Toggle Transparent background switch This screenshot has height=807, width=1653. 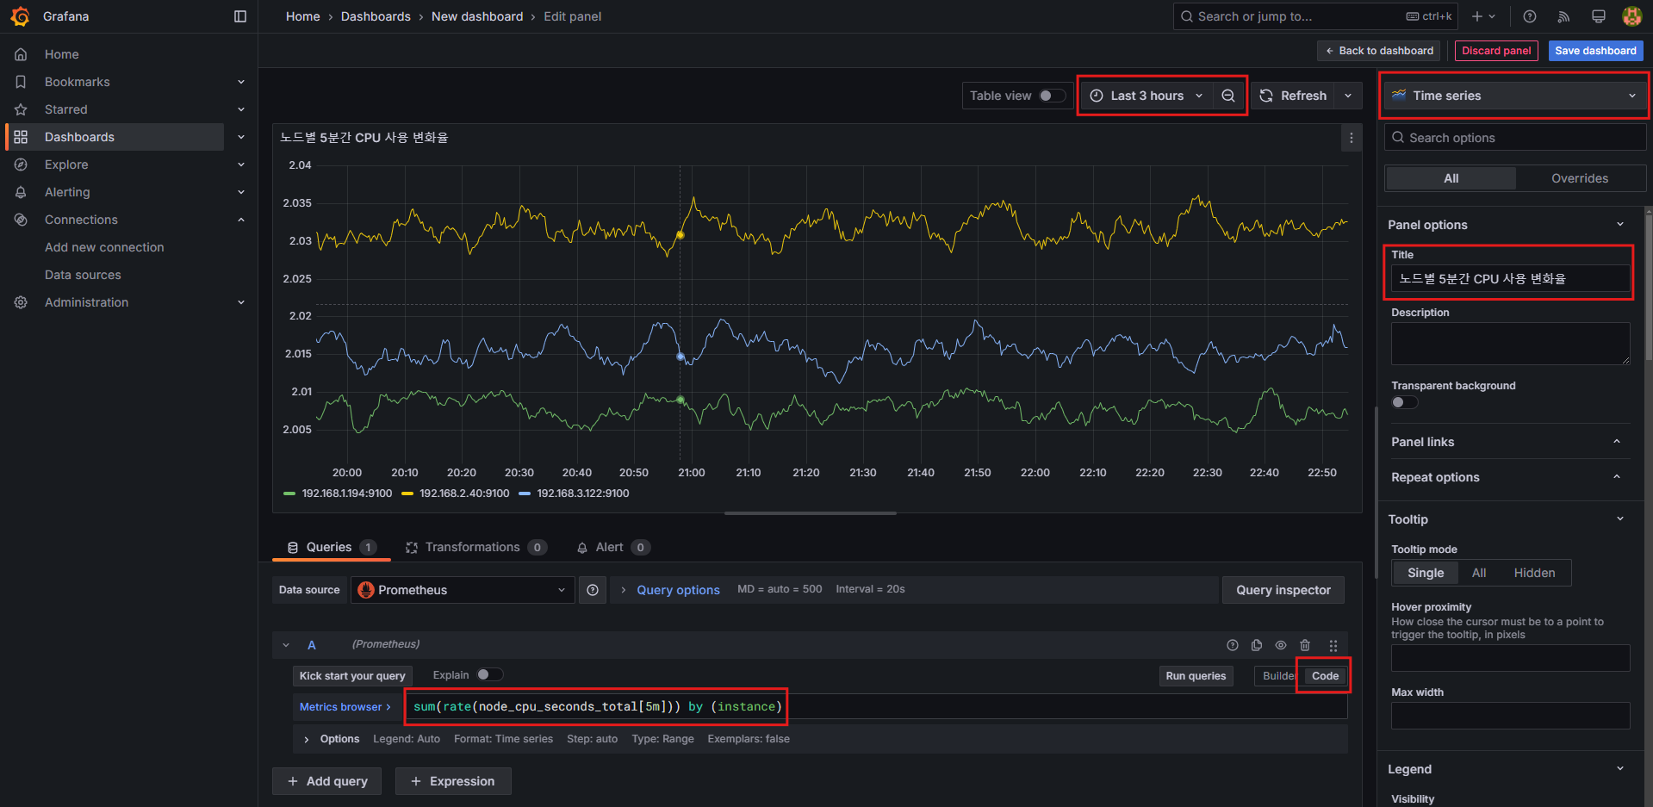1404,402
